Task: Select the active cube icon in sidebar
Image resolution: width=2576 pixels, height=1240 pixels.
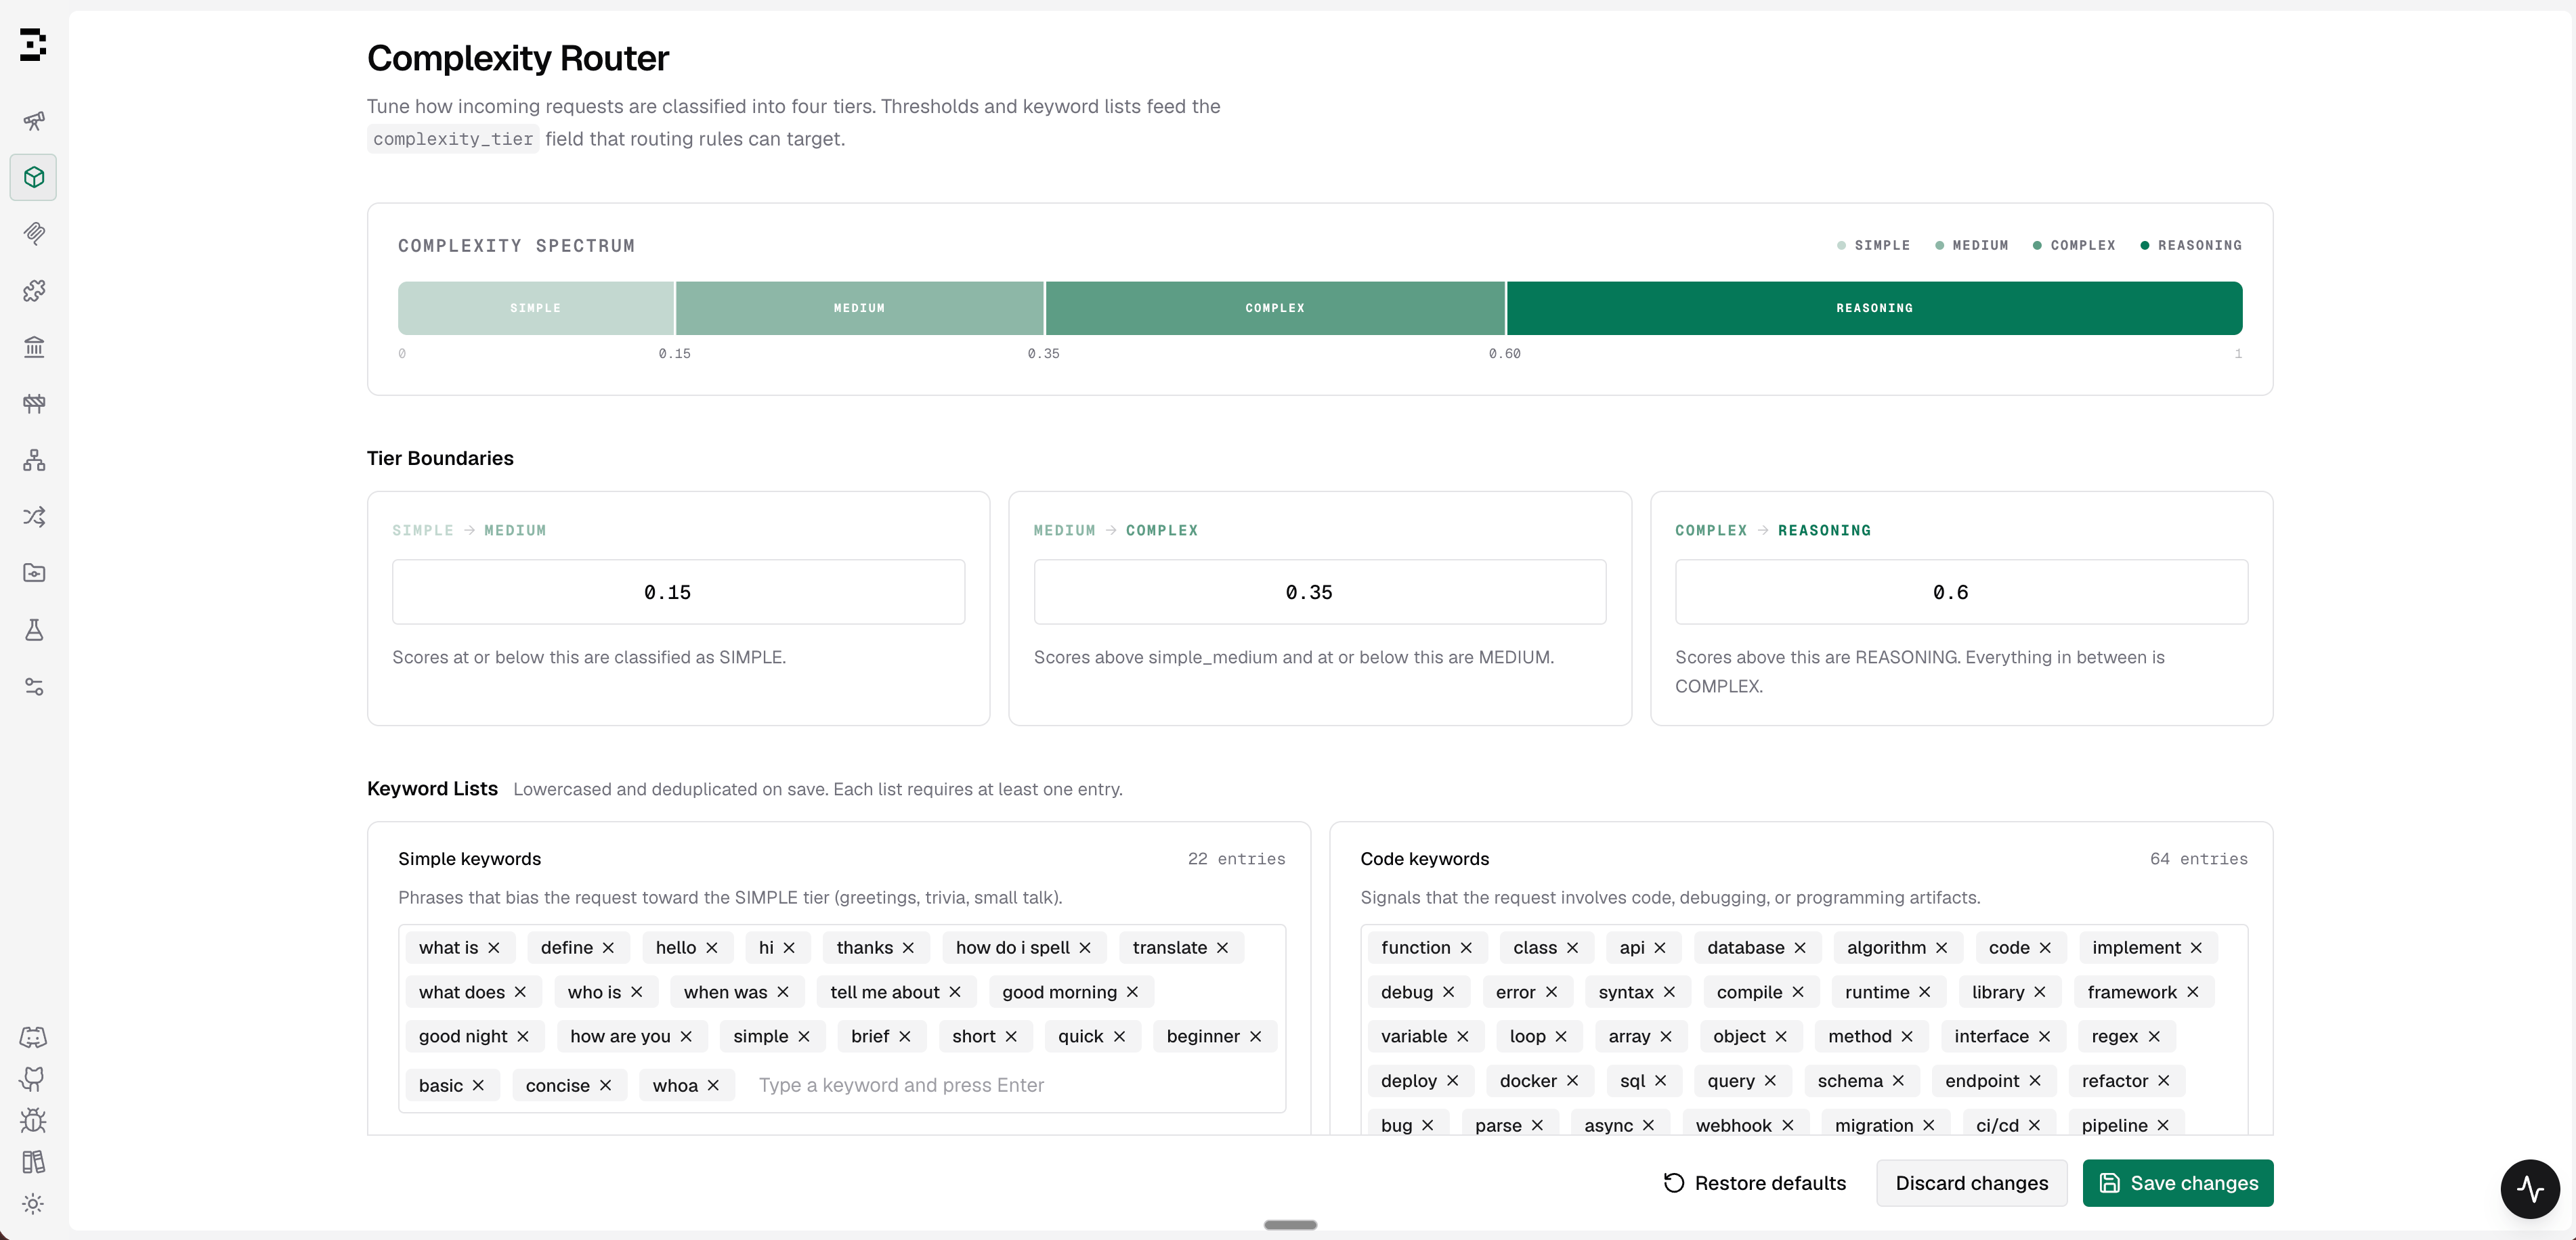Action: tap(34, 178)
